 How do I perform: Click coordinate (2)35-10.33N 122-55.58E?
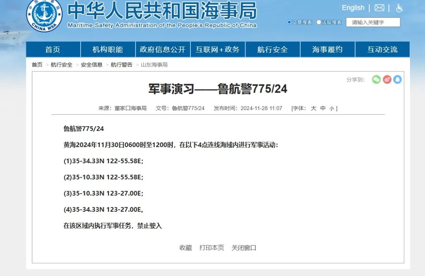103,177
